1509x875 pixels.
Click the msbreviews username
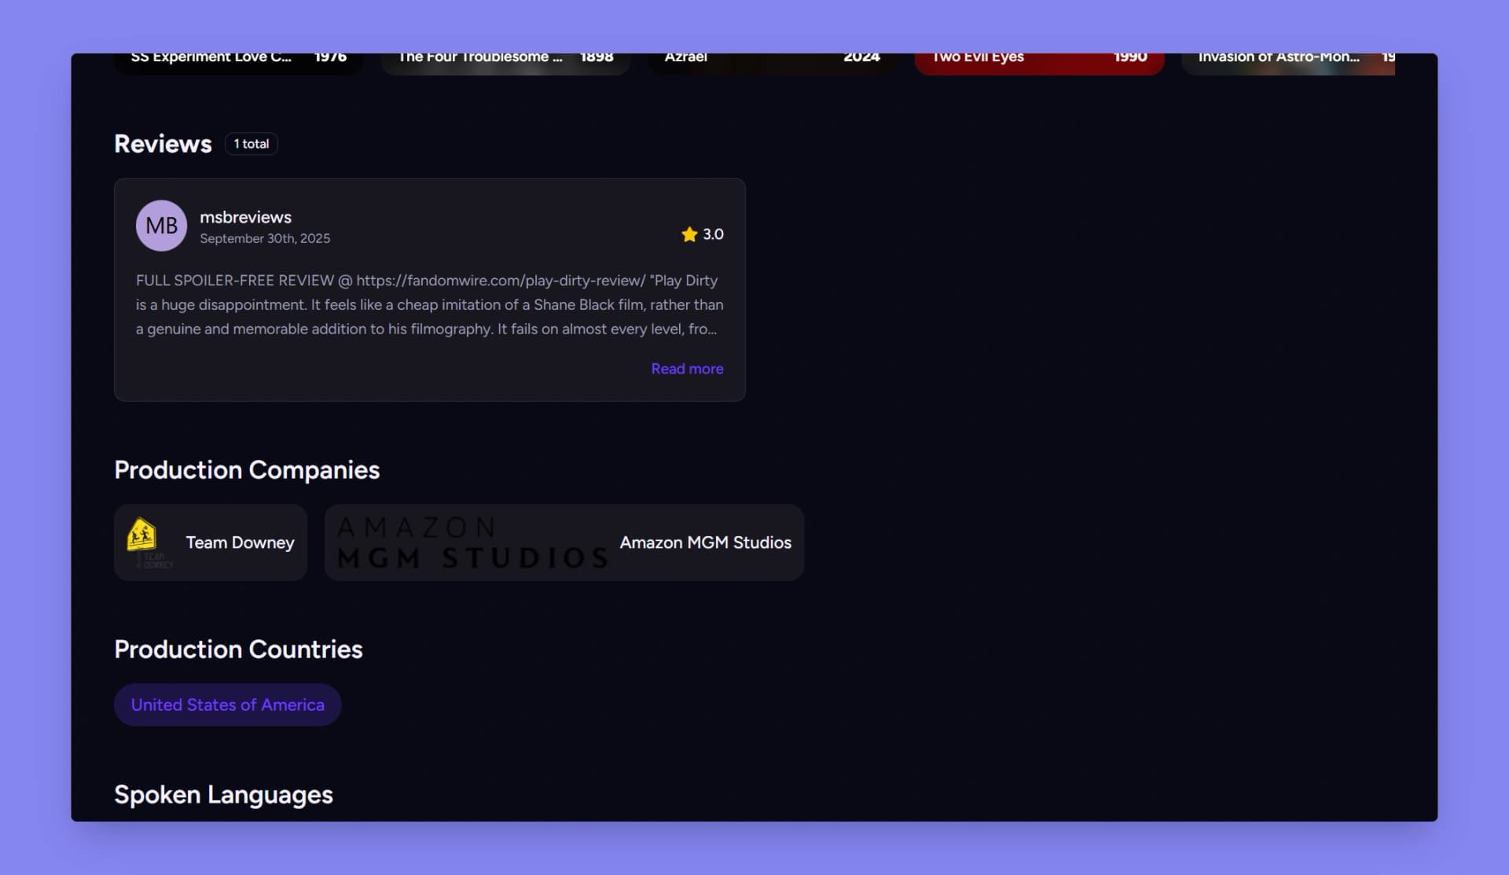pos(245,217)
